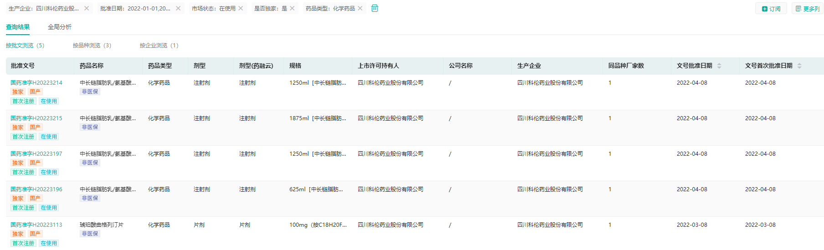Click drug name 琥珀酸曲格列汀片
This screenshot has width=824, height=250.
pyautogui.click(x=102, y=225)
